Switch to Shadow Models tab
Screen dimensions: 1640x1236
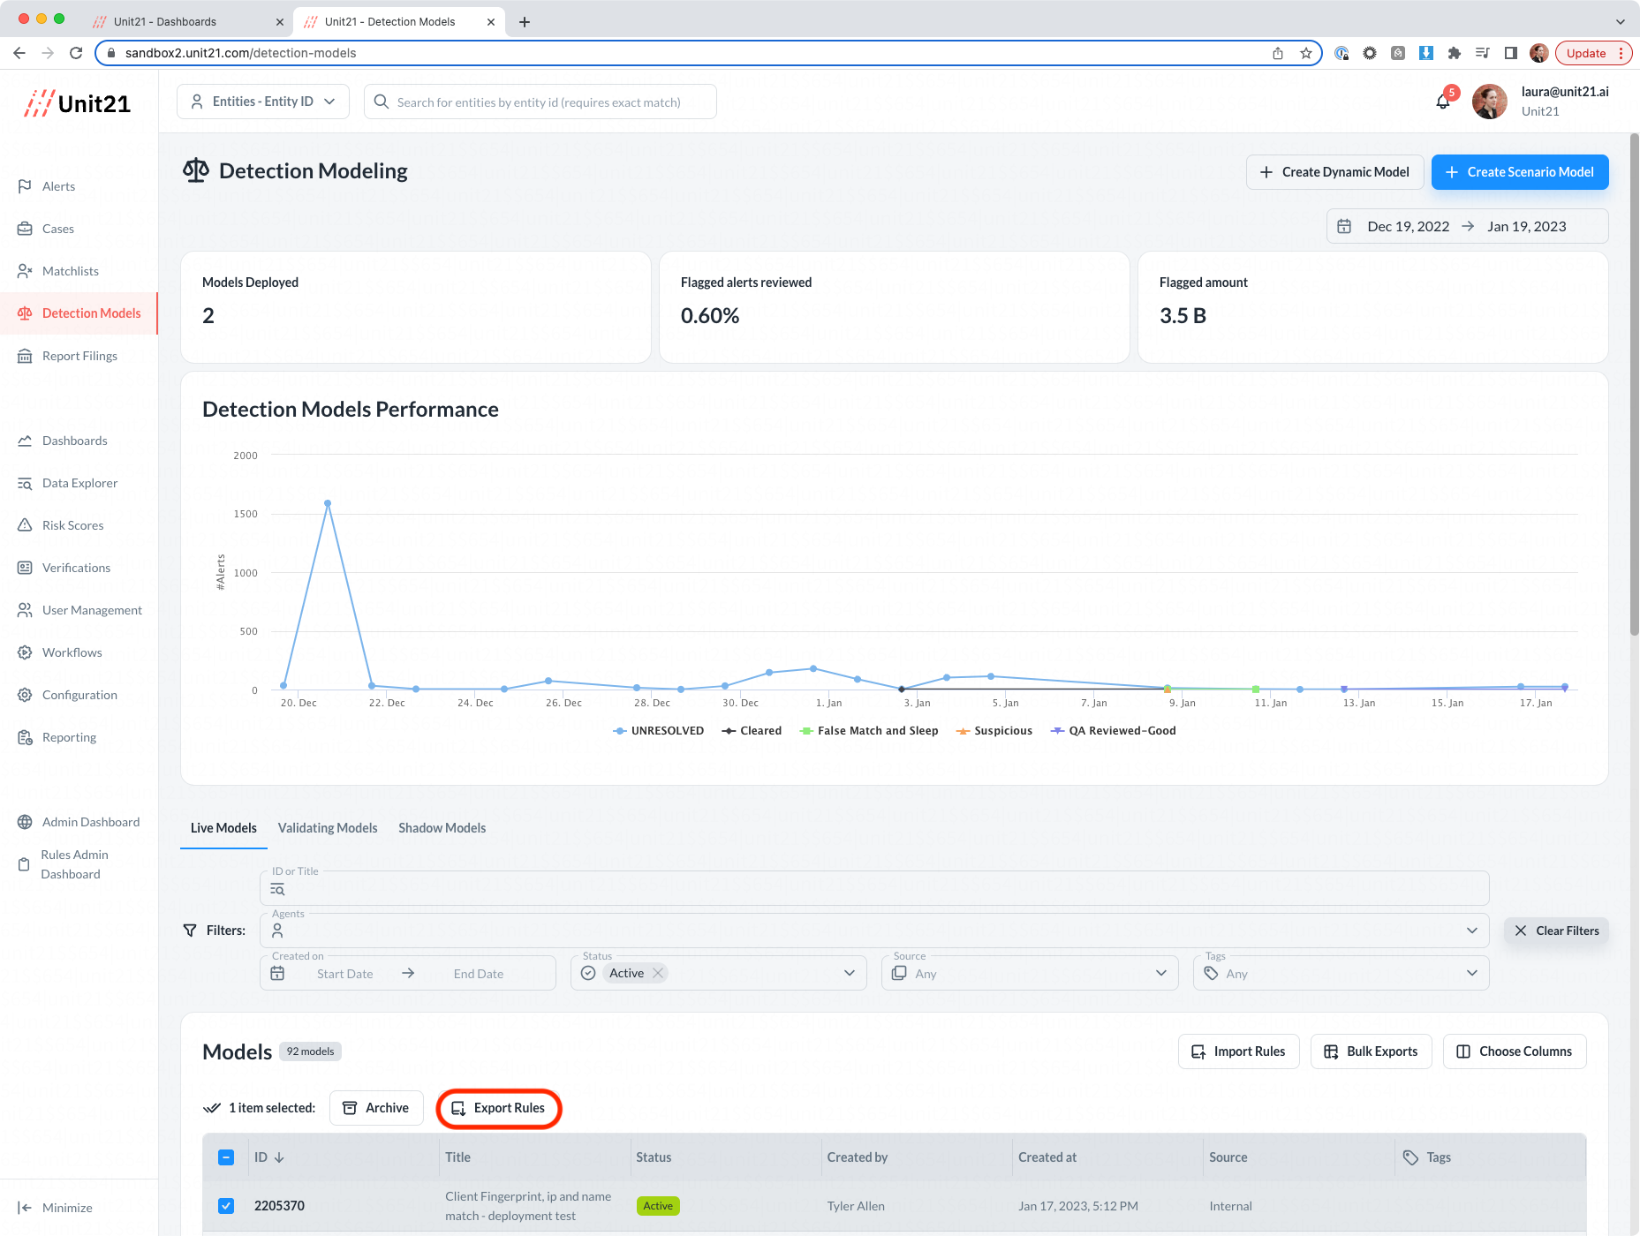[x=442, y=828]
